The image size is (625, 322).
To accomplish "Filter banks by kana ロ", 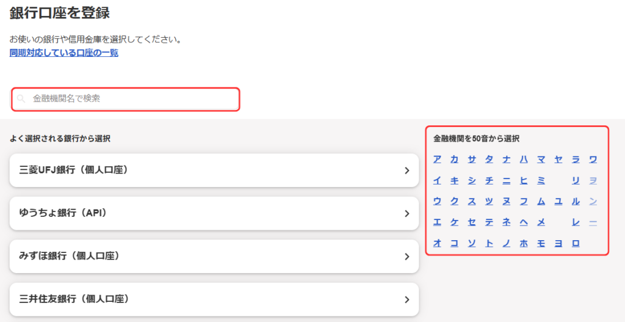I will click(x=575, y=243).
